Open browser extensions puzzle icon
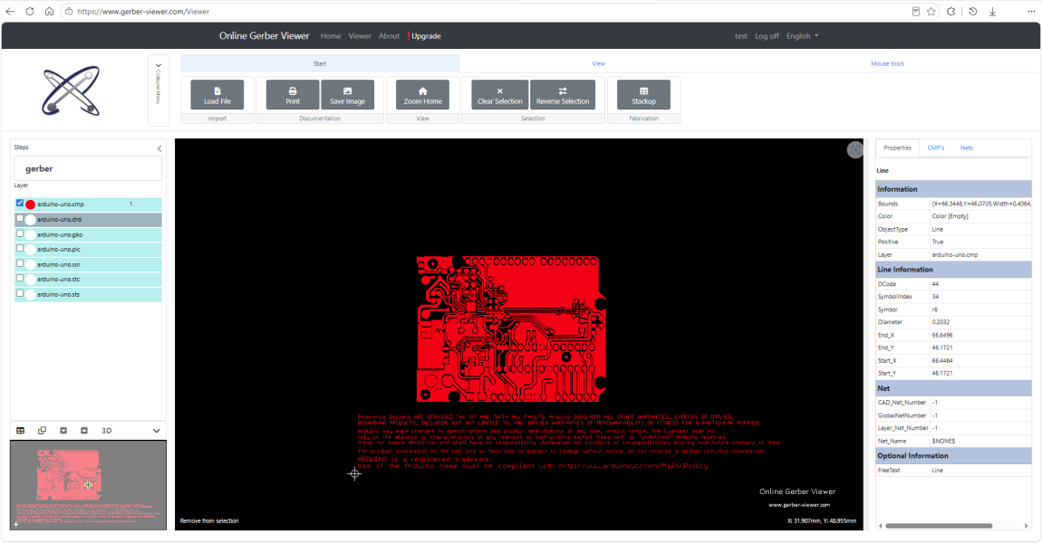 (951, 11)
